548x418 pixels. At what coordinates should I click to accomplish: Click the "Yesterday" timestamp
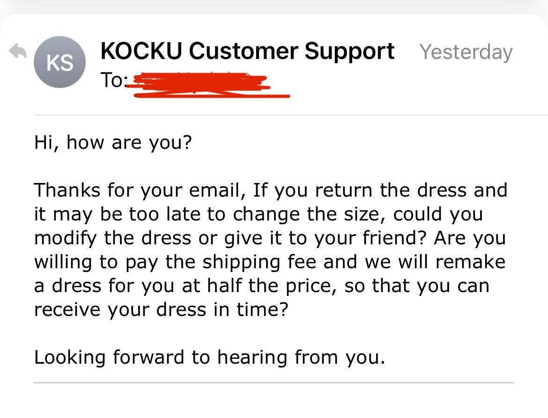pos(466,51)
